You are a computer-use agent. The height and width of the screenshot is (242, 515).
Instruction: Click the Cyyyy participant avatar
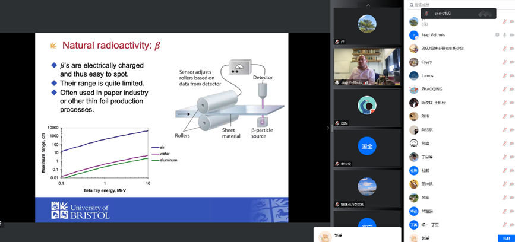(x=414, y=62)
